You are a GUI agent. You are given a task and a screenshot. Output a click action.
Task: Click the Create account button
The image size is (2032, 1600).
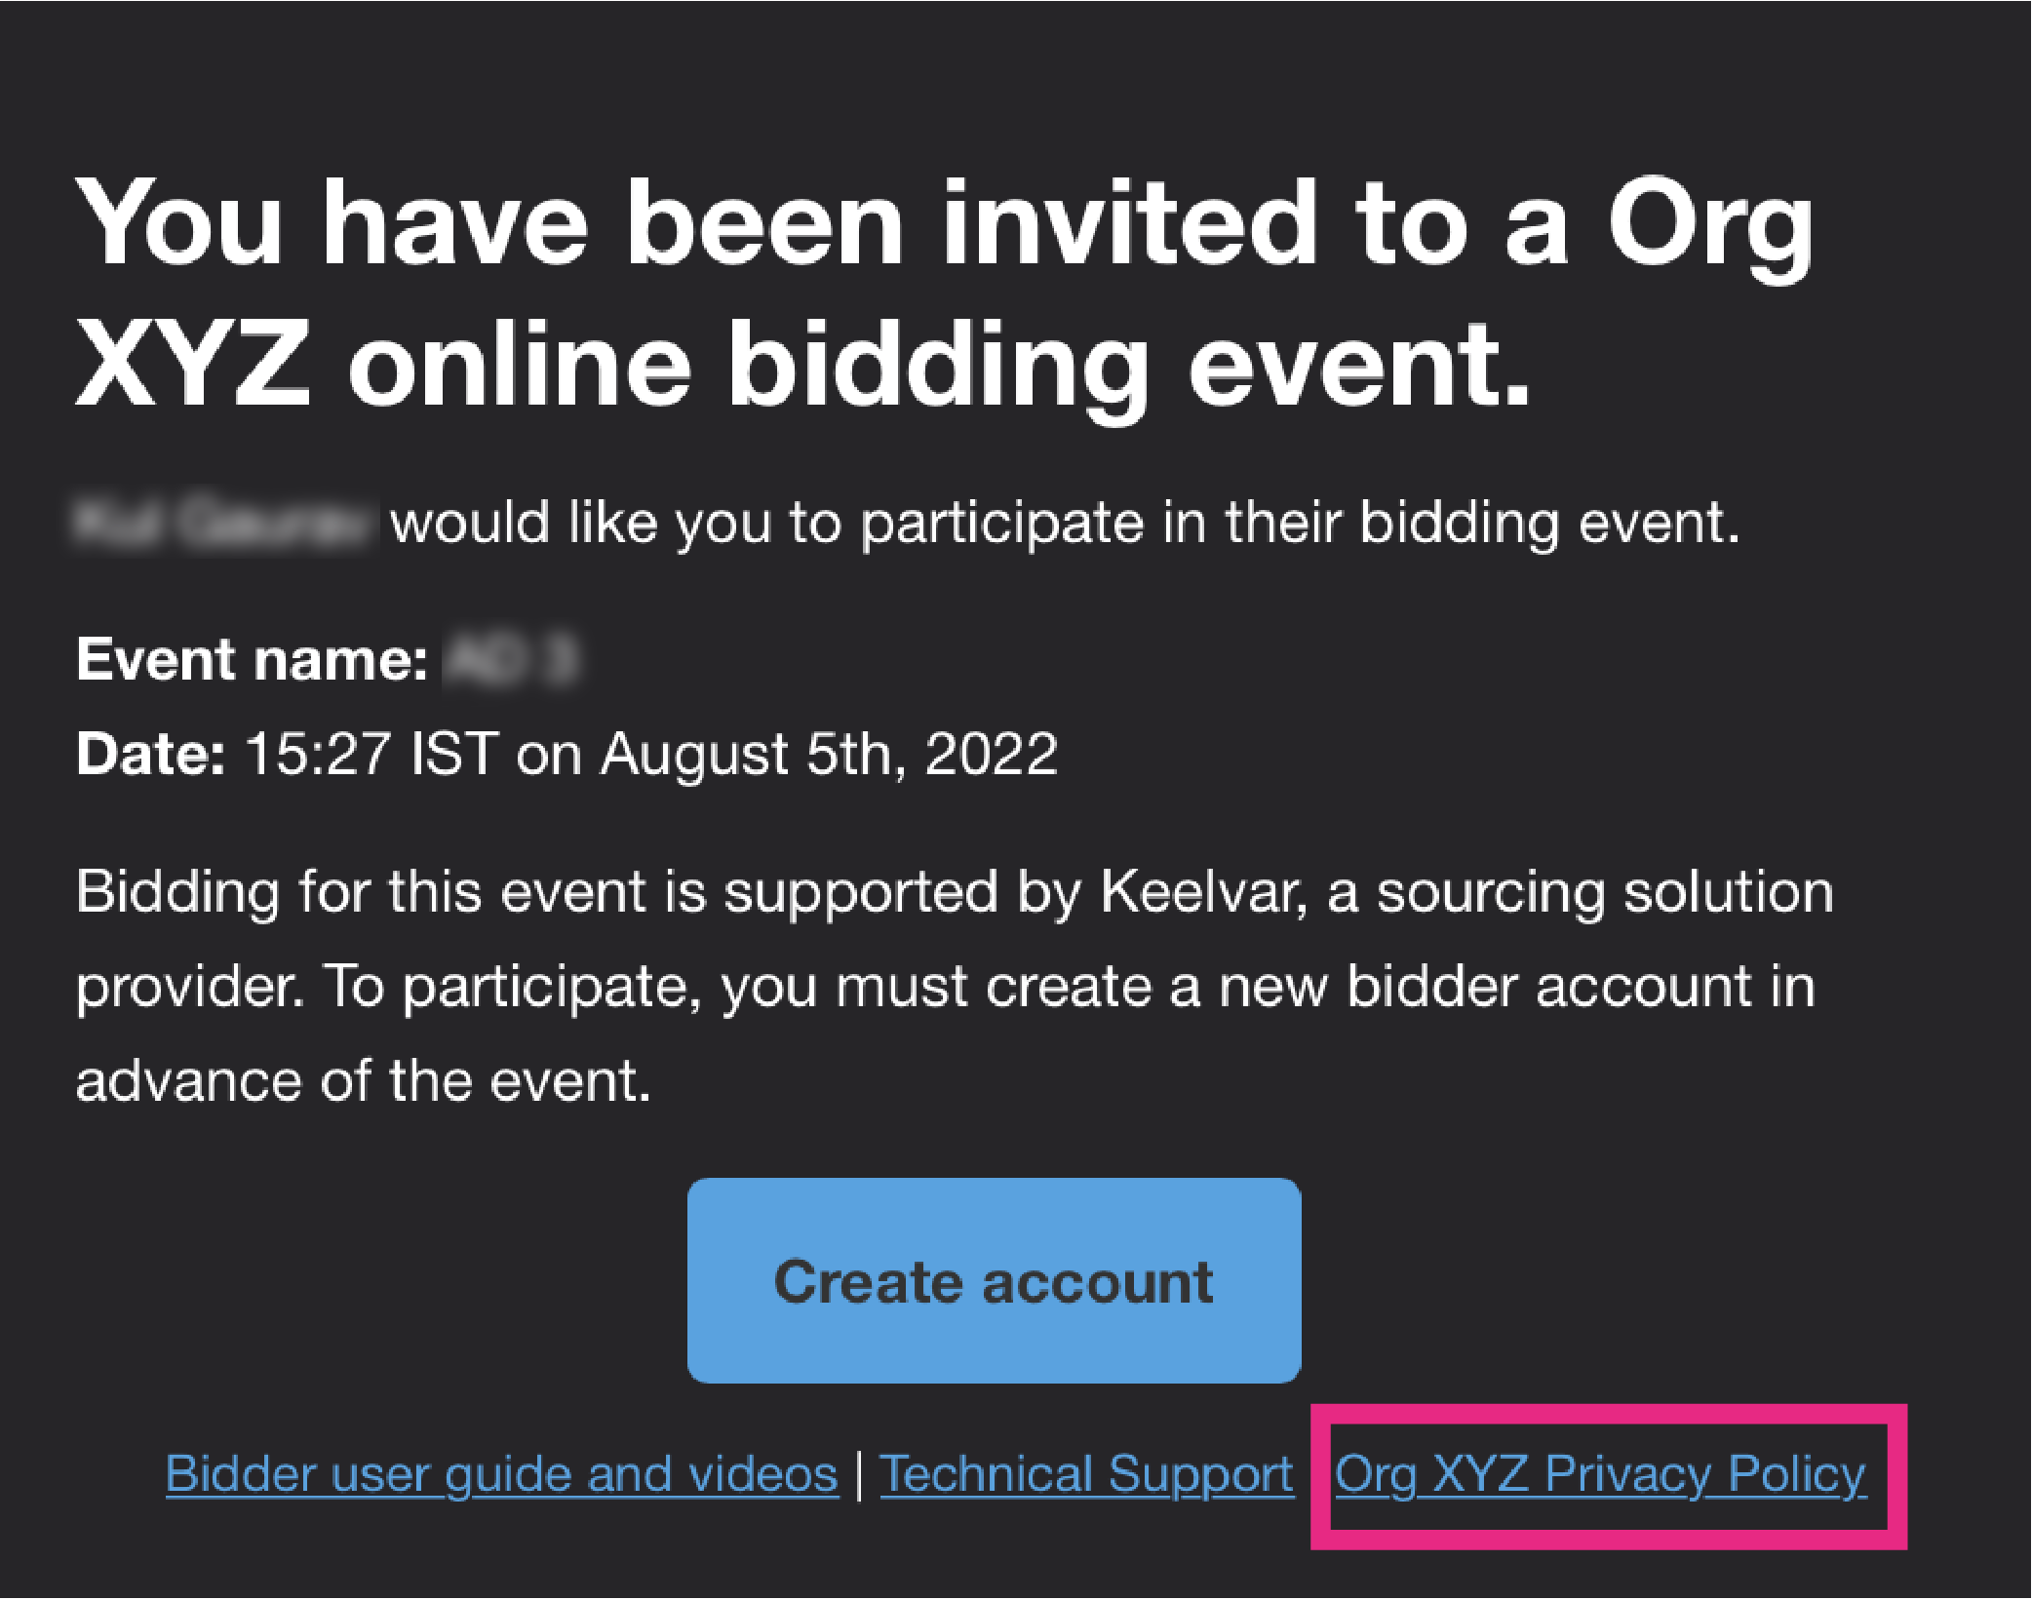[994, 1280]
